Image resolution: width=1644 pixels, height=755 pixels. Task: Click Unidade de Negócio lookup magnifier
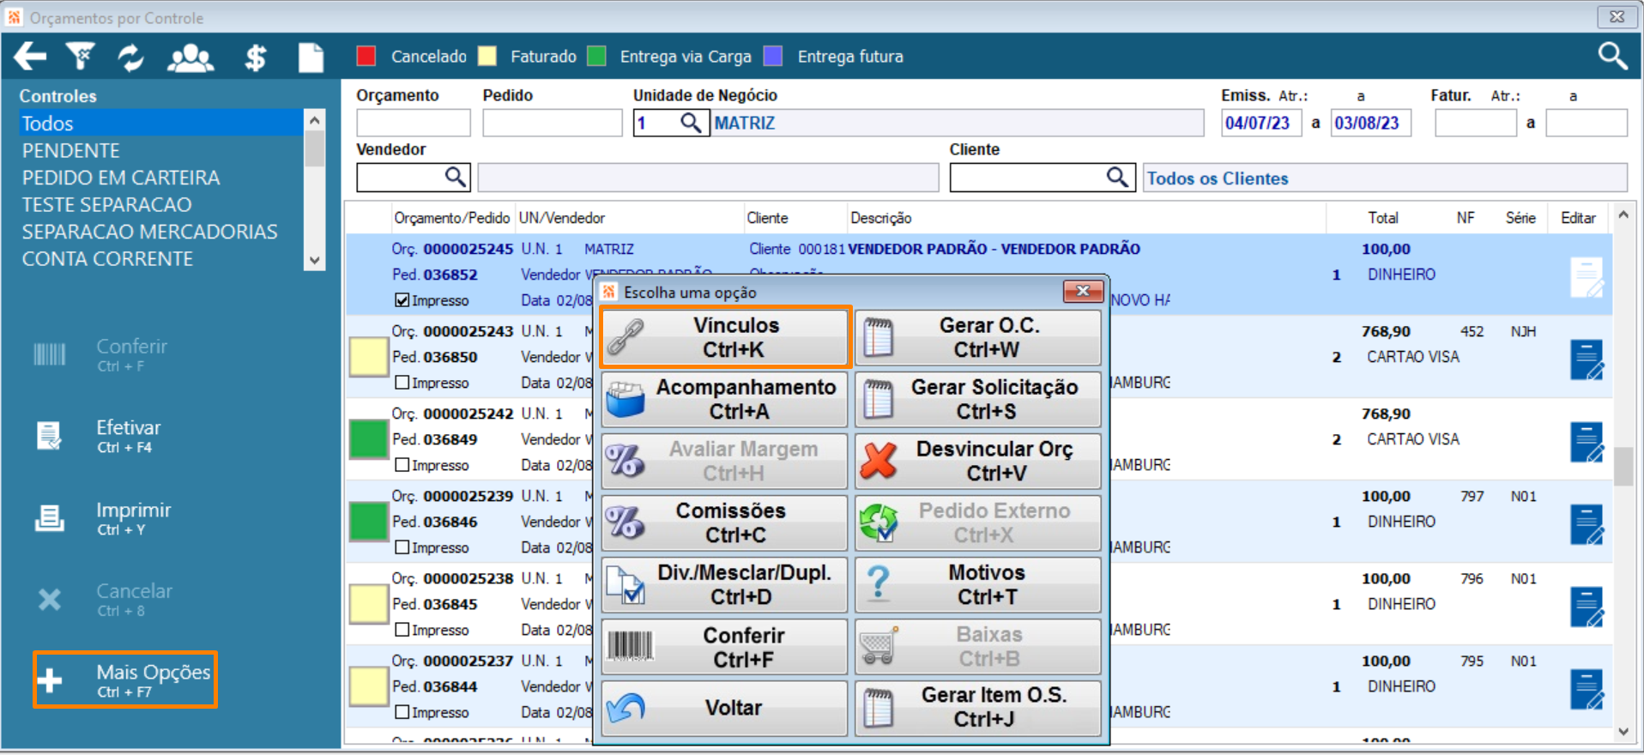point(691,123)
